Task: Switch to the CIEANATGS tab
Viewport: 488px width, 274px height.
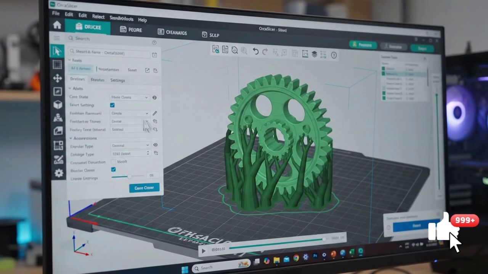Action: [x=172, y=32]
